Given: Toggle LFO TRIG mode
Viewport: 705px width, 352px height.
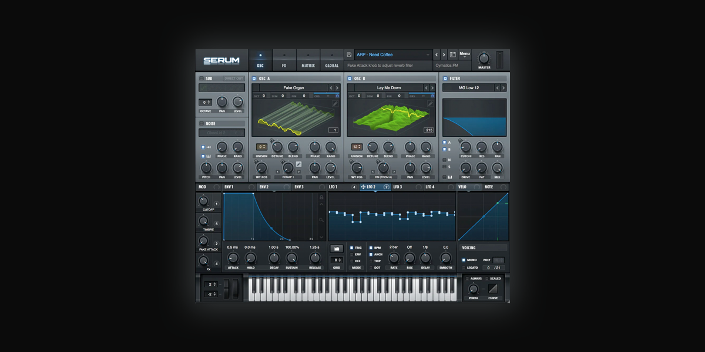Looking at the screenshot, I should (351, 248).
